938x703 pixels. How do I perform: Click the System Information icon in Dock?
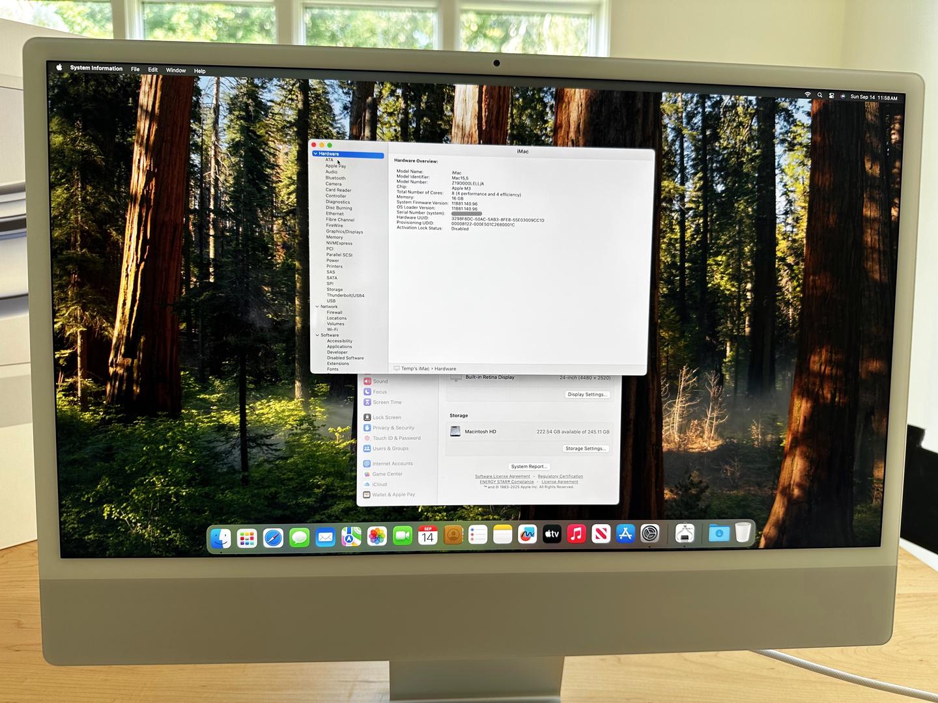(684, 534)
